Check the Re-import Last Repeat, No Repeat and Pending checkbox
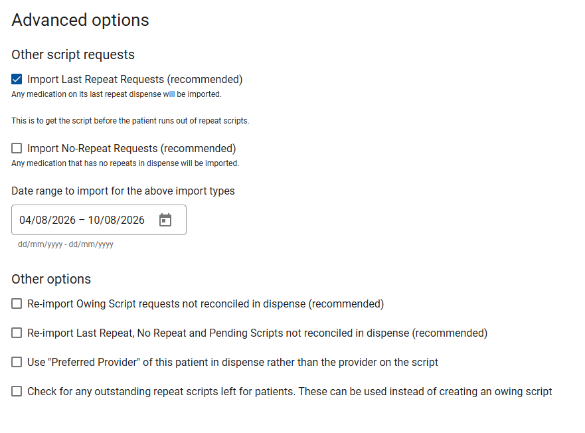Viewport: 585px width, 433px height. click(17, 333)
